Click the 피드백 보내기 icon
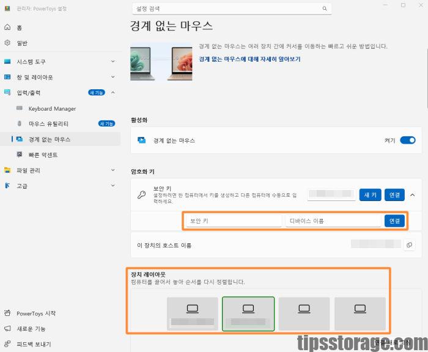Screen dimensions: 428x352 pyautogui.click(x=7, y=344)
